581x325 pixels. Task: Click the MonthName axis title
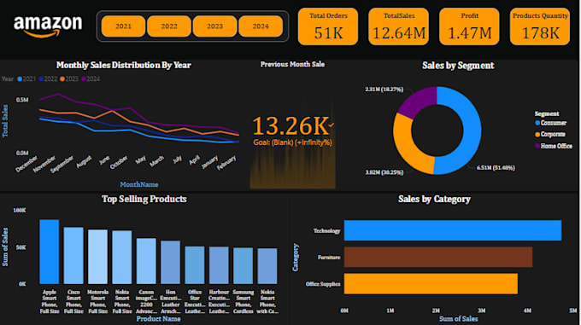pos(139,184)
